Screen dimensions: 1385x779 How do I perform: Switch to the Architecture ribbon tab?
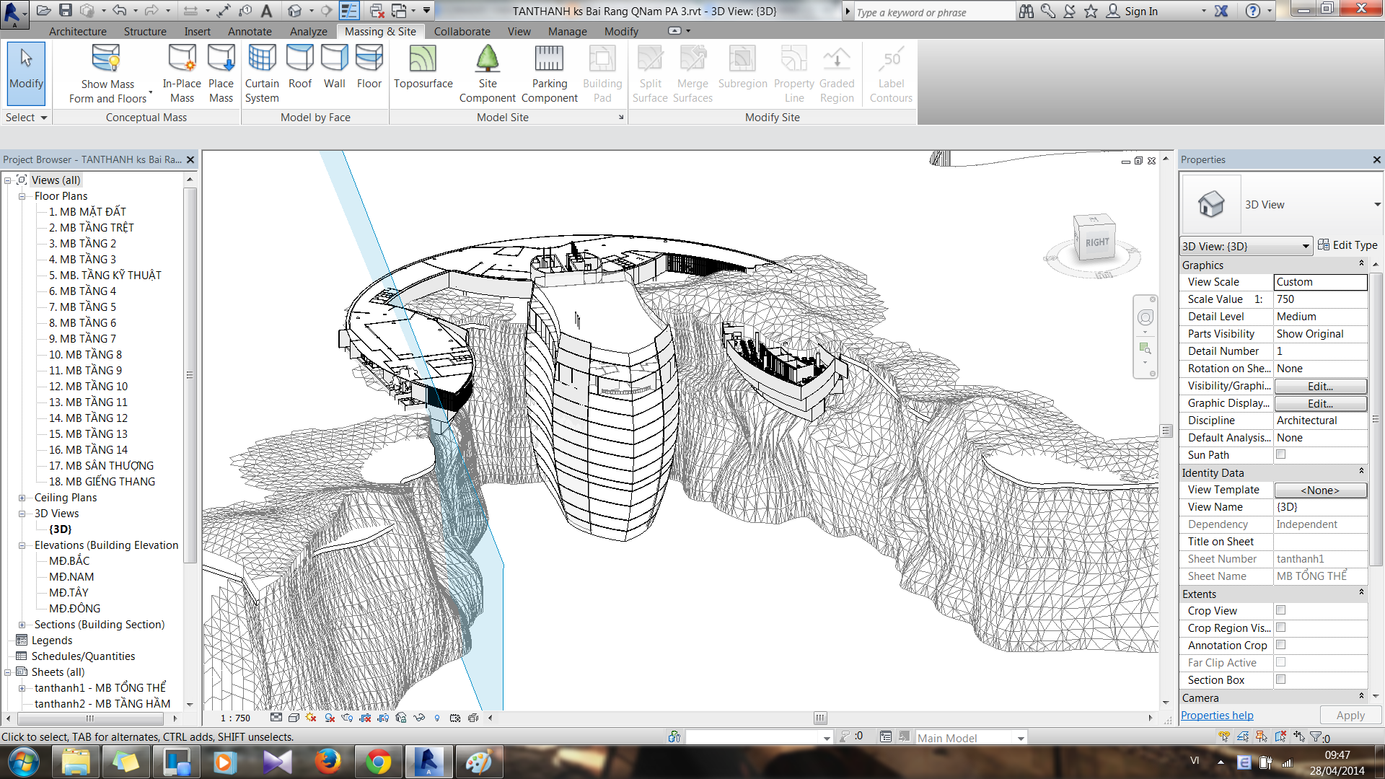click(x=77, y=31)
